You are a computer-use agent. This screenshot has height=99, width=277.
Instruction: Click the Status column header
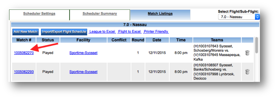click(48, 40)
